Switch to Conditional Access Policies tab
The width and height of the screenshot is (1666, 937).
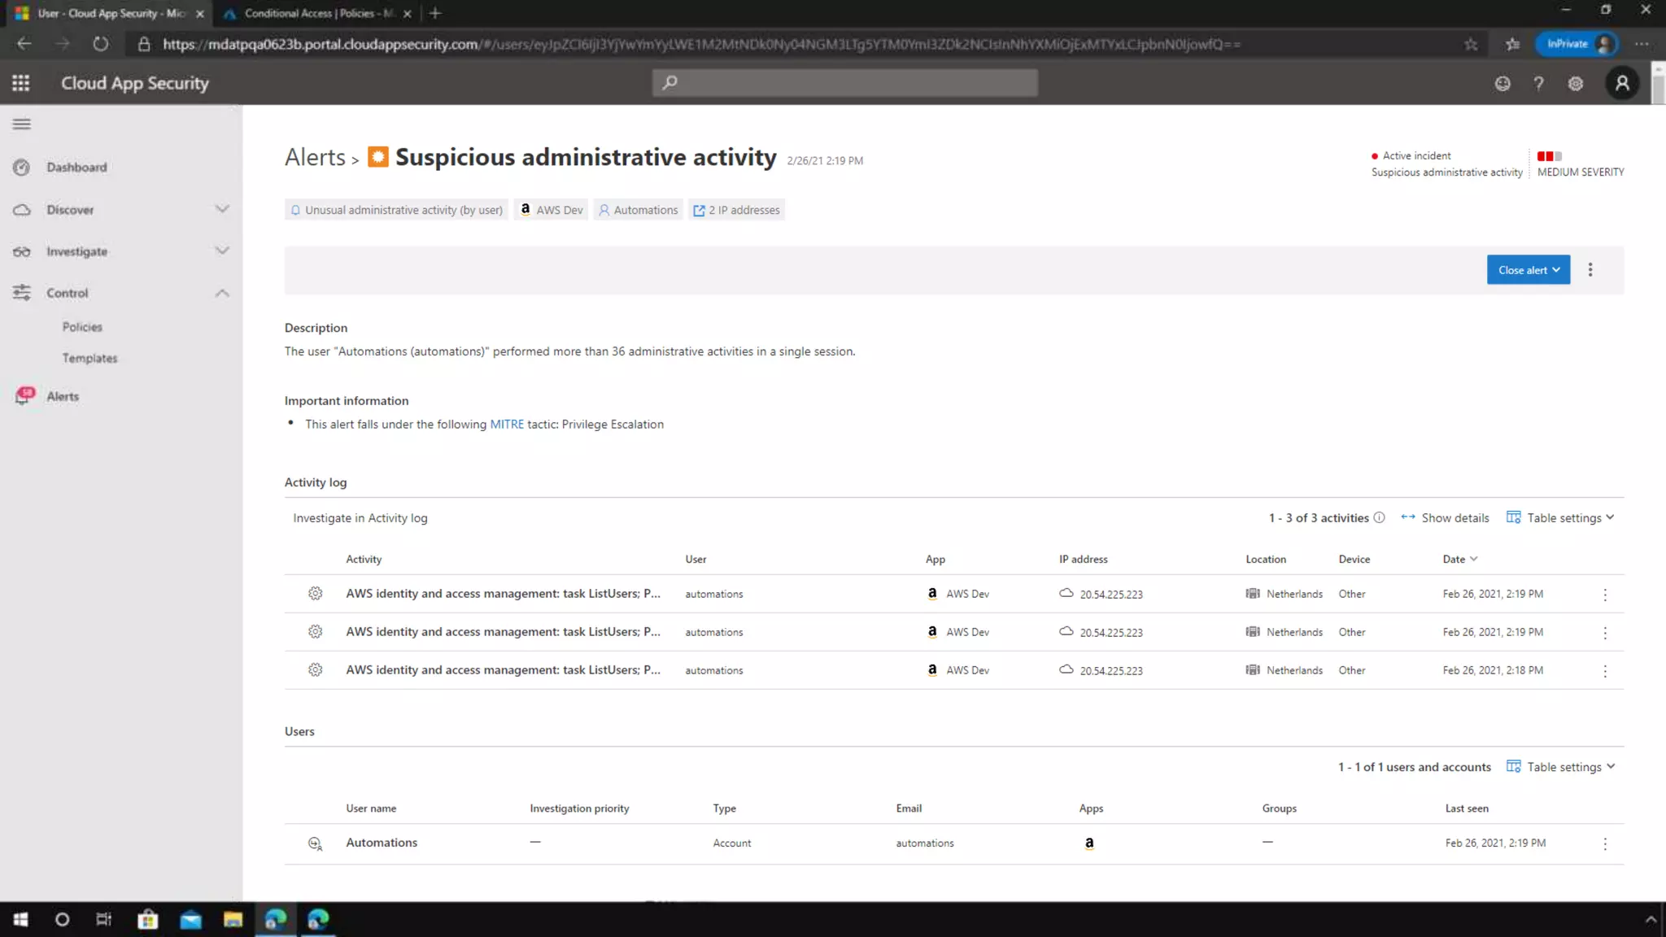coord(319,13)
